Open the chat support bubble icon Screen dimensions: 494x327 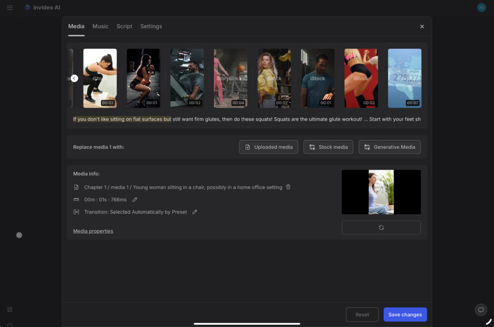click(480, 310)
